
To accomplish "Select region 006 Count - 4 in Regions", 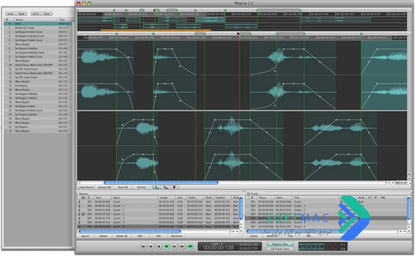I will point(158,222).
